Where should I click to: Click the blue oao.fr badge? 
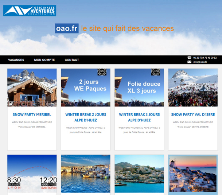67,28
